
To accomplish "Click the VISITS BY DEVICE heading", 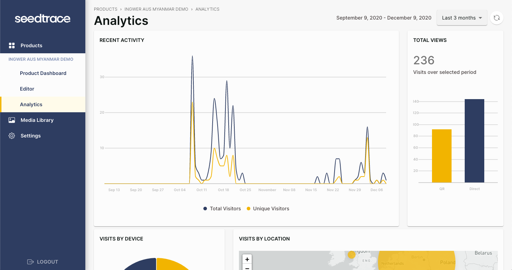I will click(x=121, y=239).
